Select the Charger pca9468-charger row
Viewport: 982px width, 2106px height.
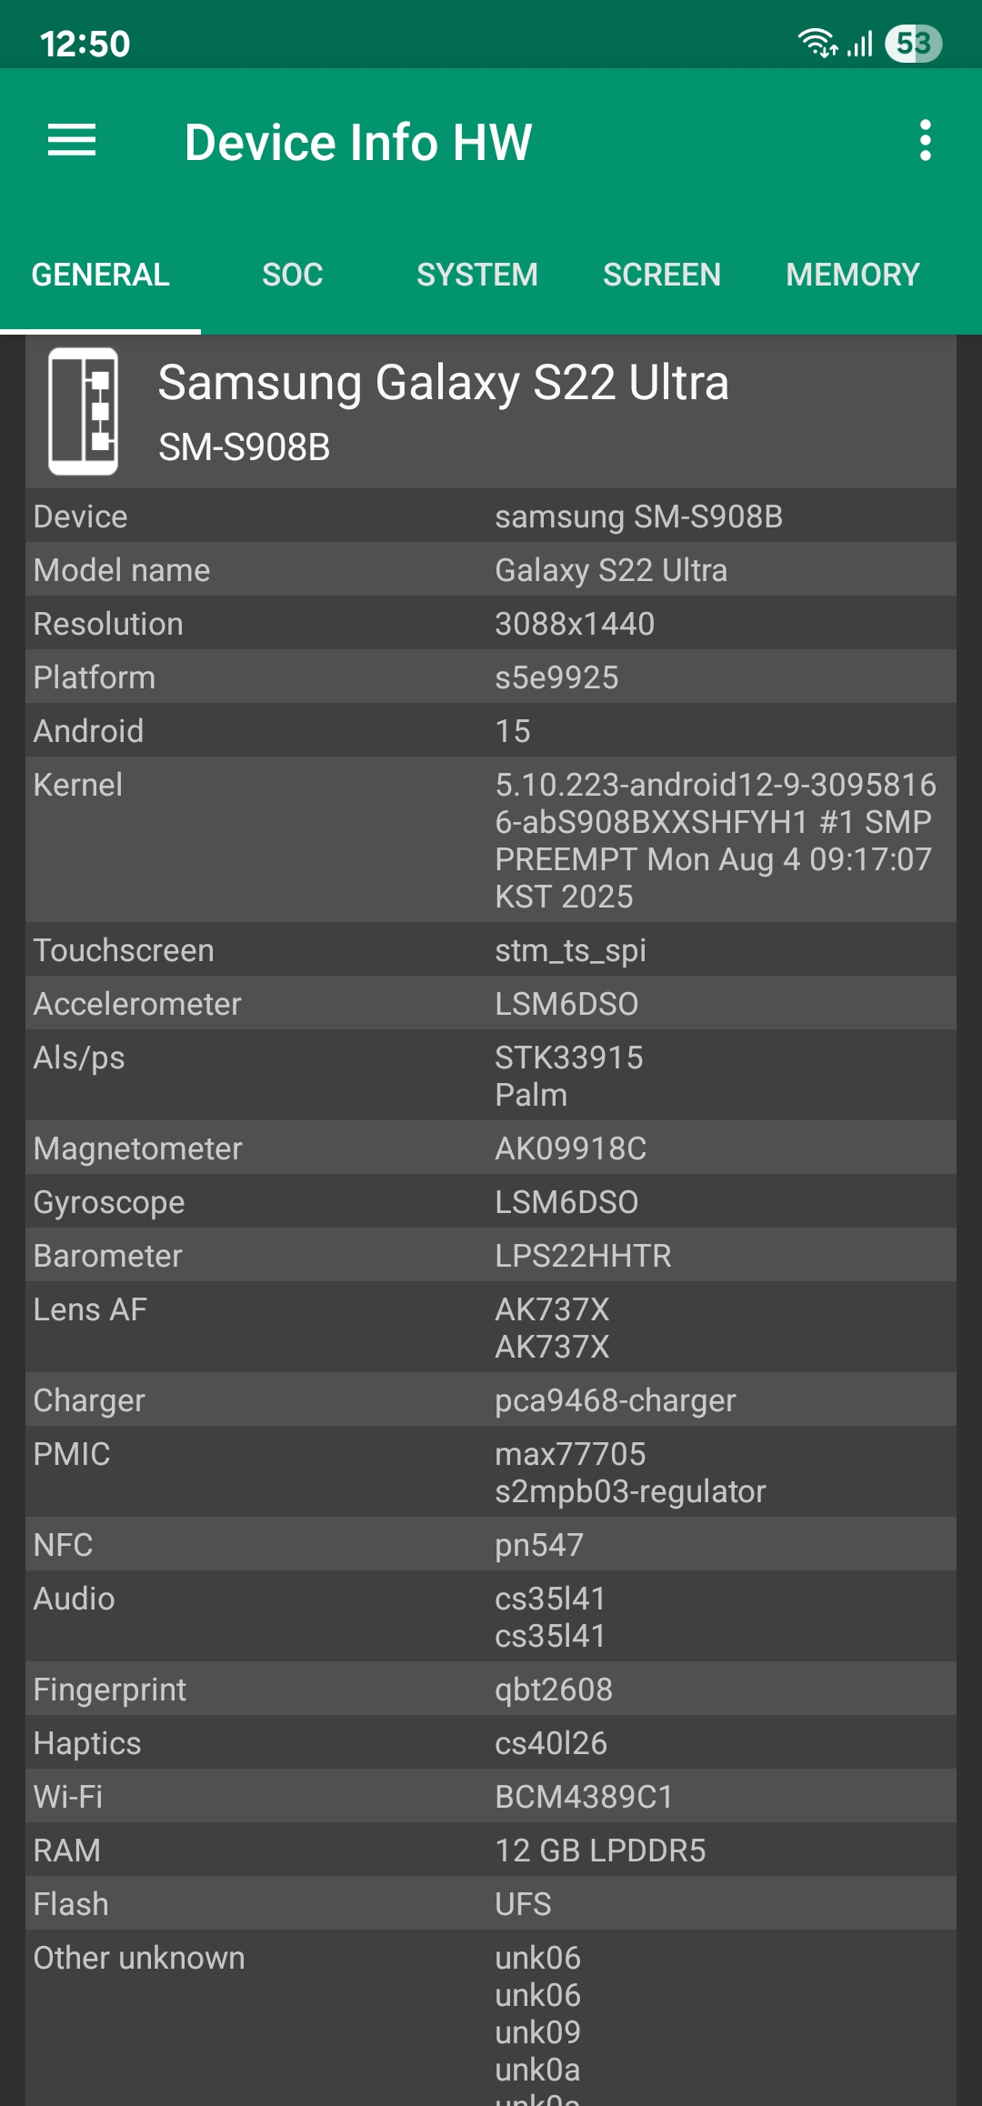tap(491, 1399)
